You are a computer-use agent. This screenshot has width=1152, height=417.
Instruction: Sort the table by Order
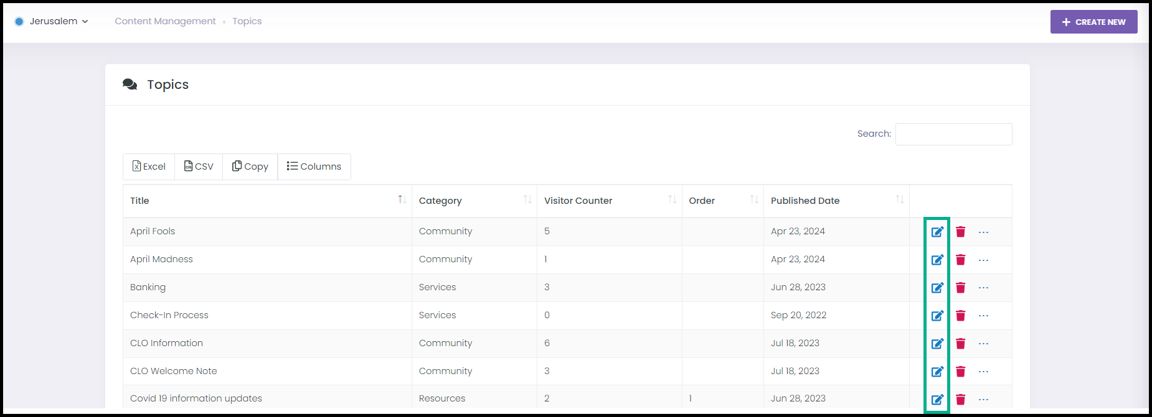722,201
